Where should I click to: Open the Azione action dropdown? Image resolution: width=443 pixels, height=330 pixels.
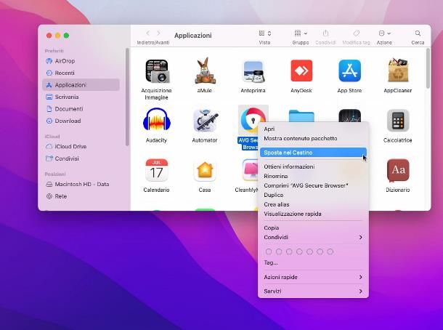[x=384, y=33]
